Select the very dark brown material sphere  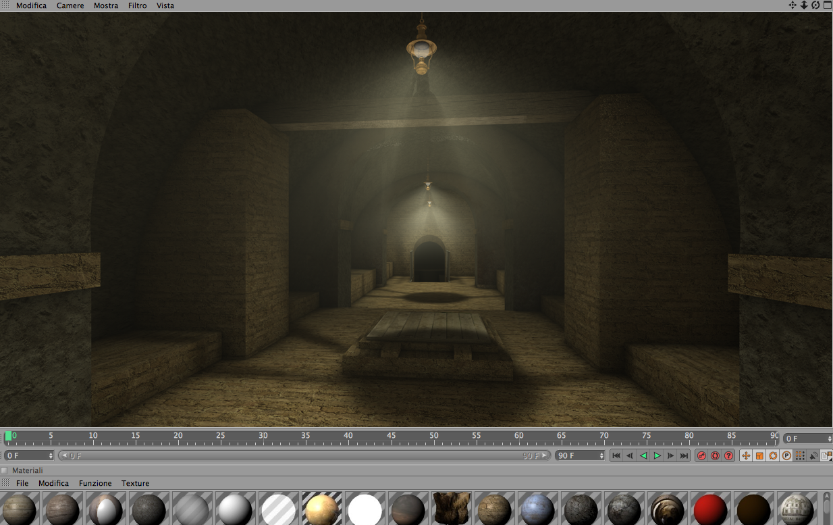[x=753, y=509]
